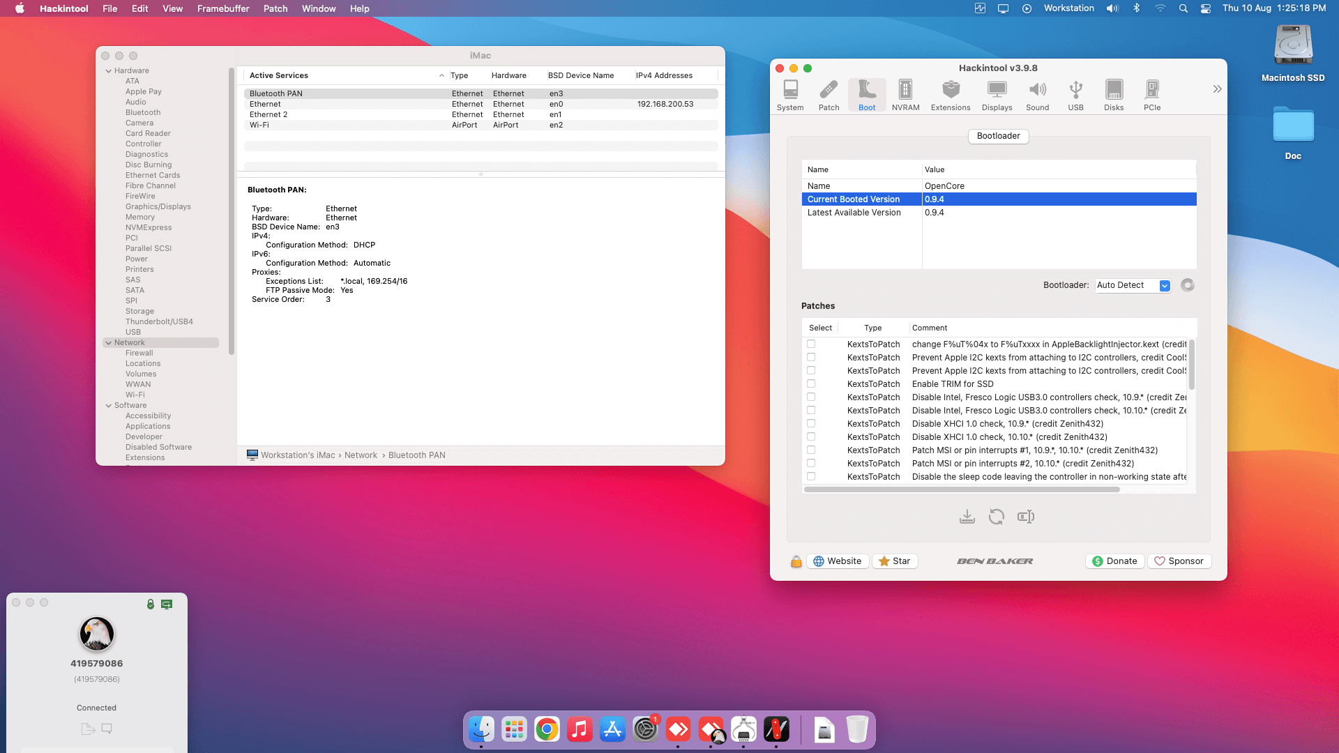
Task: Select Graphics/Displays in hardware sidebar
Action: (x=158, y=207)
